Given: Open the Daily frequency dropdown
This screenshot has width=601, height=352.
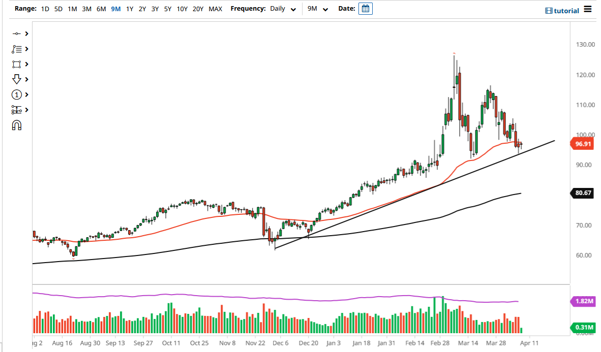Looking at the screenshot, I should coord(283,9).
